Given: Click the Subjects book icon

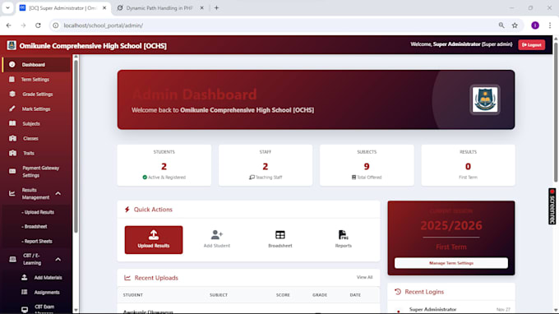Looking at the screenshot, I should (12, 123).
